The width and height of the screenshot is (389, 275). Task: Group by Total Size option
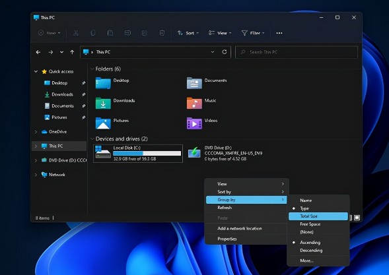tap(318, 216)
